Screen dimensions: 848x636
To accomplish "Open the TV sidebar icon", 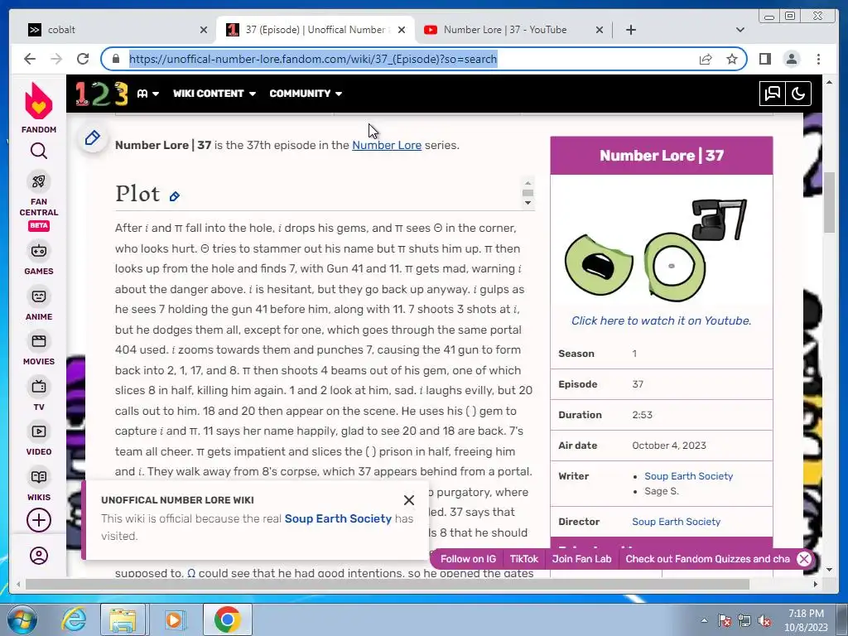I will pos(38,387).
